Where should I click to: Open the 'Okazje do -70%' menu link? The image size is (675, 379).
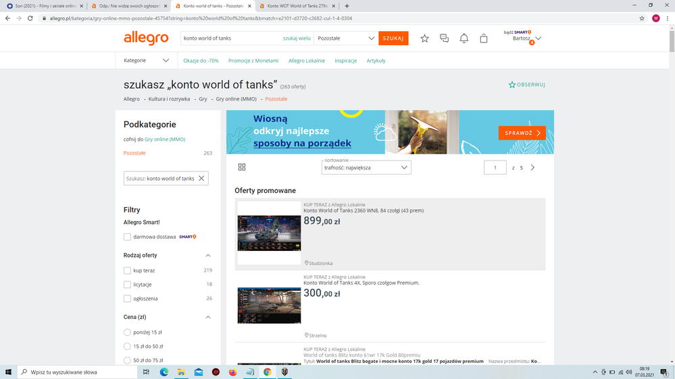201,61
